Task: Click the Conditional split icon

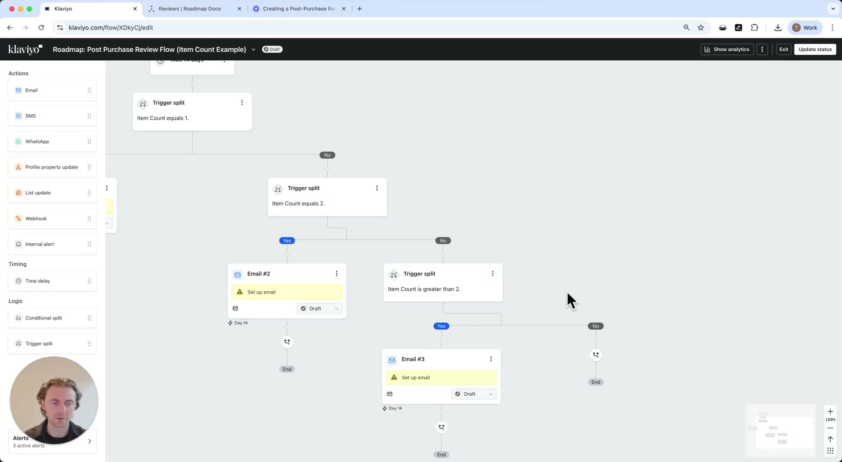Action: click(x=18, y=318)
